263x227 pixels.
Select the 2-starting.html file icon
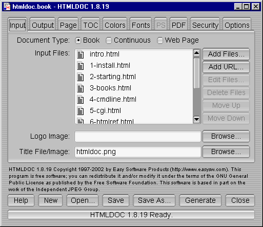(80, 77)
